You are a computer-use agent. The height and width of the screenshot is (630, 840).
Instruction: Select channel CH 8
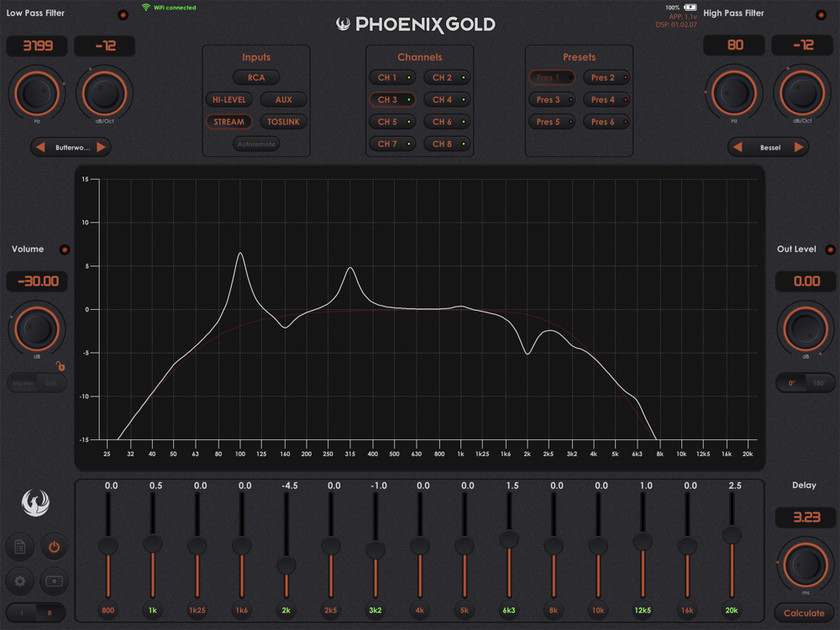tap(447, 144)
